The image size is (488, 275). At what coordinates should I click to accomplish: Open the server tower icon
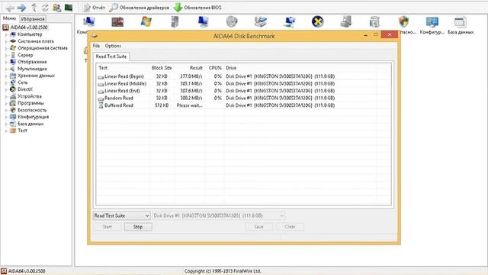tap(175, 22)
